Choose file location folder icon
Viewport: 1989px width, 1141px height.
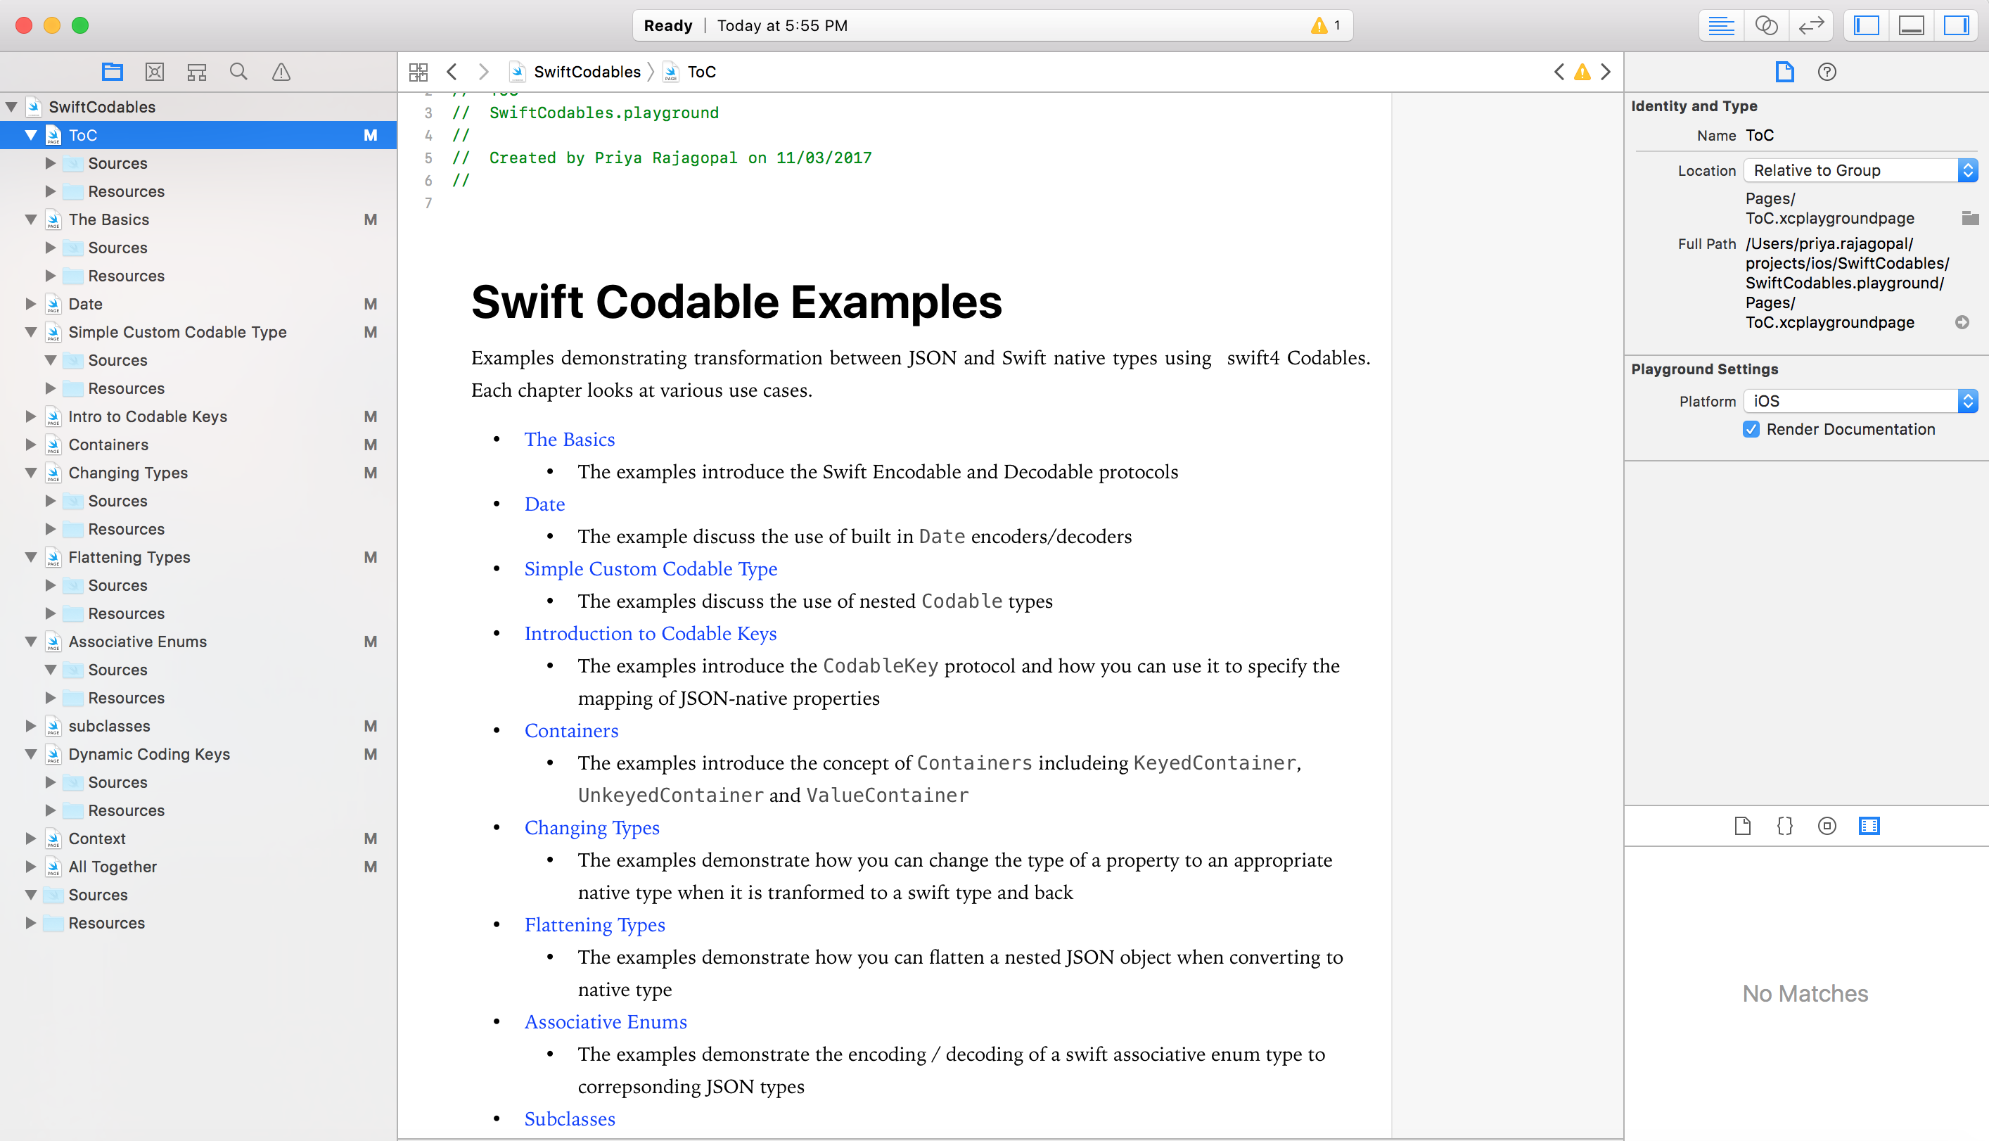(1970, 218)
